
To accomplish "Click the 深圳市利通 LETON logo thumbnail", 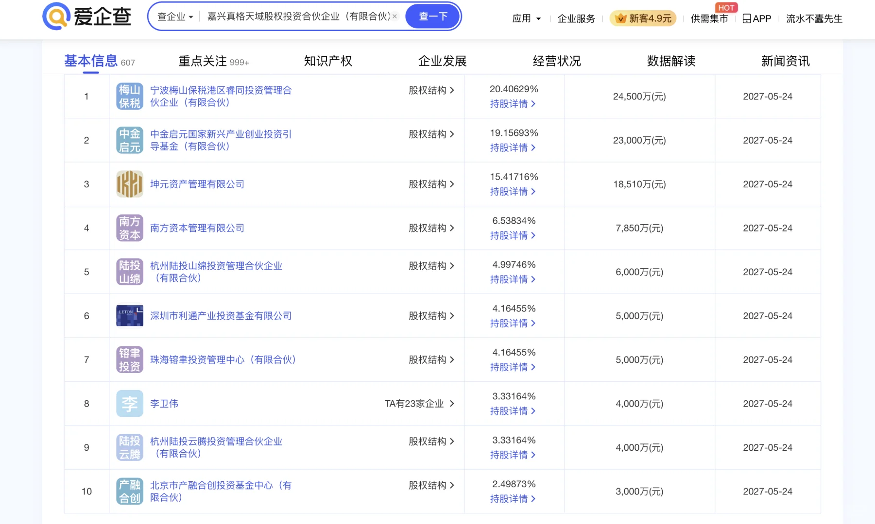I will click(130, 316).
